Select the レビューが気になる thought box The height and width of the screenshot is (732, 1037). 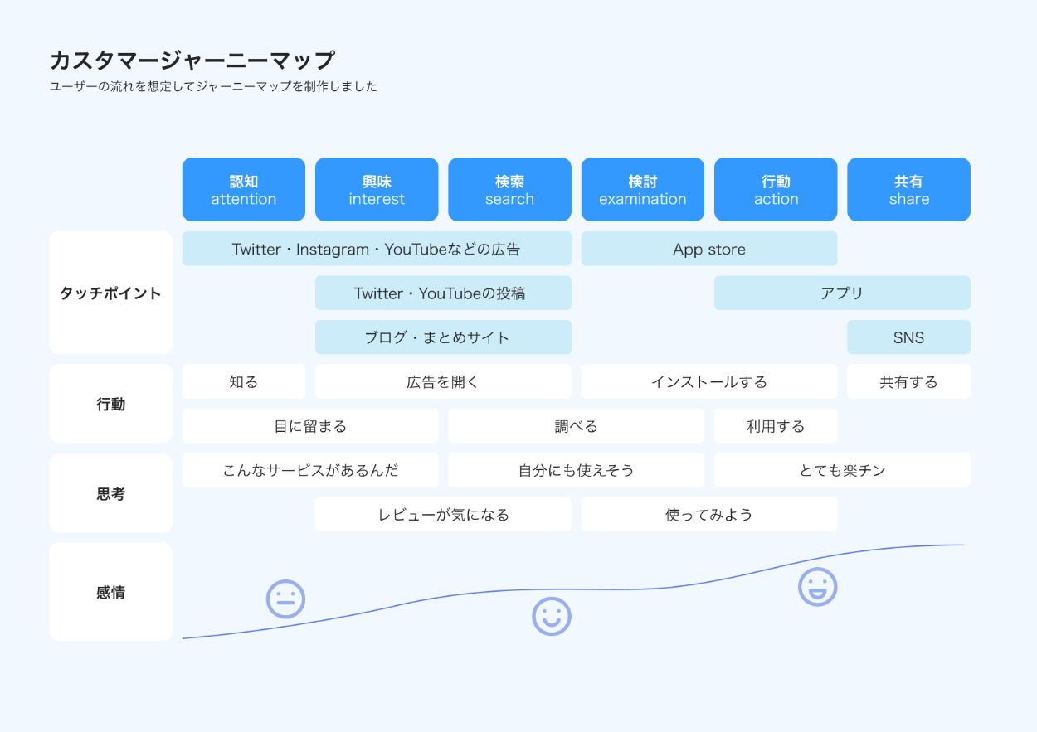(x=443, y=515)
